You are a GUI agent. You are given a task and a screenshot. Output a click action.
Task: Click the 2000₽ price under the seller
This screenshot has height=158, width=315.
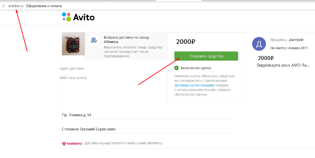click(266, 58)
